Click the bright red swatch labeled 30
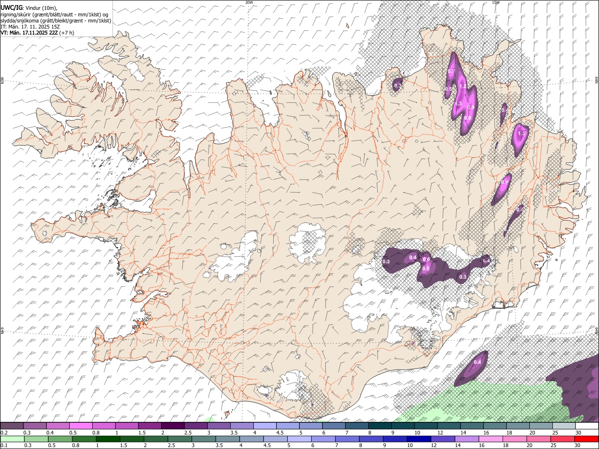 click(x=586, y=439)
